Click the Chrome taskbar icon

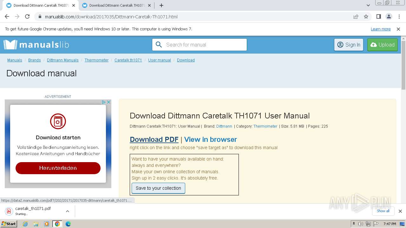[57, 224]
